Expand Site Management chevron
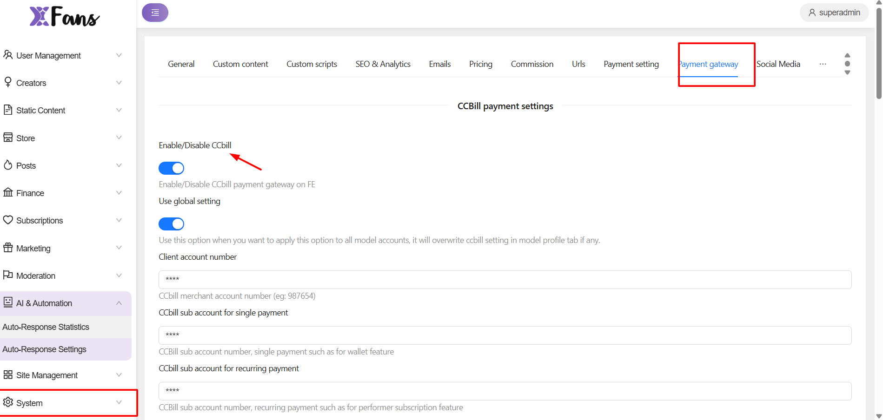The image size is (883, 420). pos(119,375)
